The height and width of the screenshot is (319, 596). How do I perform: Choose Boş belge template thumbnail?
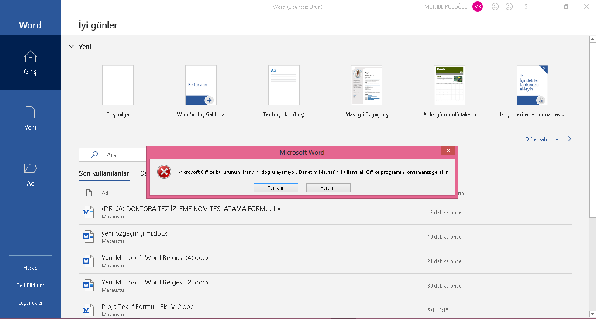tap(118, 85)
